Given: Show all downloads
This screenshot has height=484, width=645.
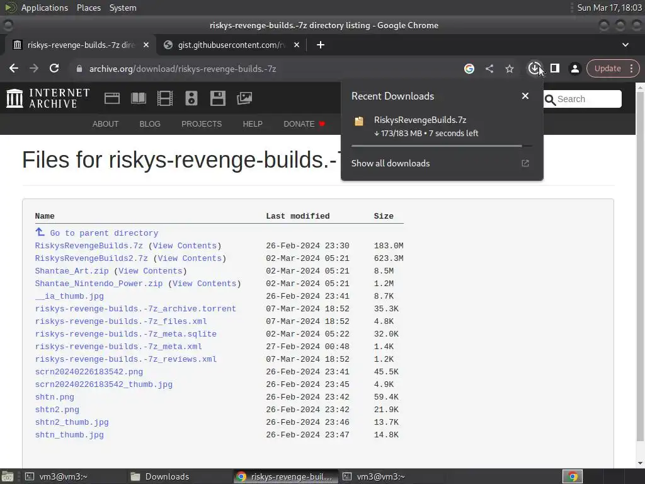Looking at the screenshot, I should click(x=442, y=163).
